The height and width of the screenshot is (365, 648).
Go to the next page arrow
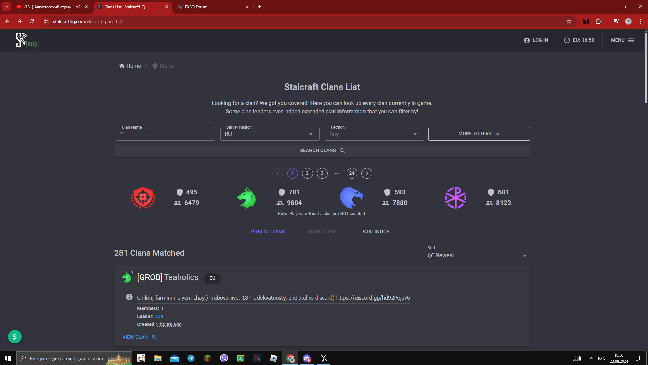tap(367, 173)
